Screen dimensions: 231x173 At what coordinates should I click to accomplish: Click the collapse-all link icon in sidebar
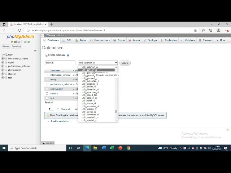35,51
